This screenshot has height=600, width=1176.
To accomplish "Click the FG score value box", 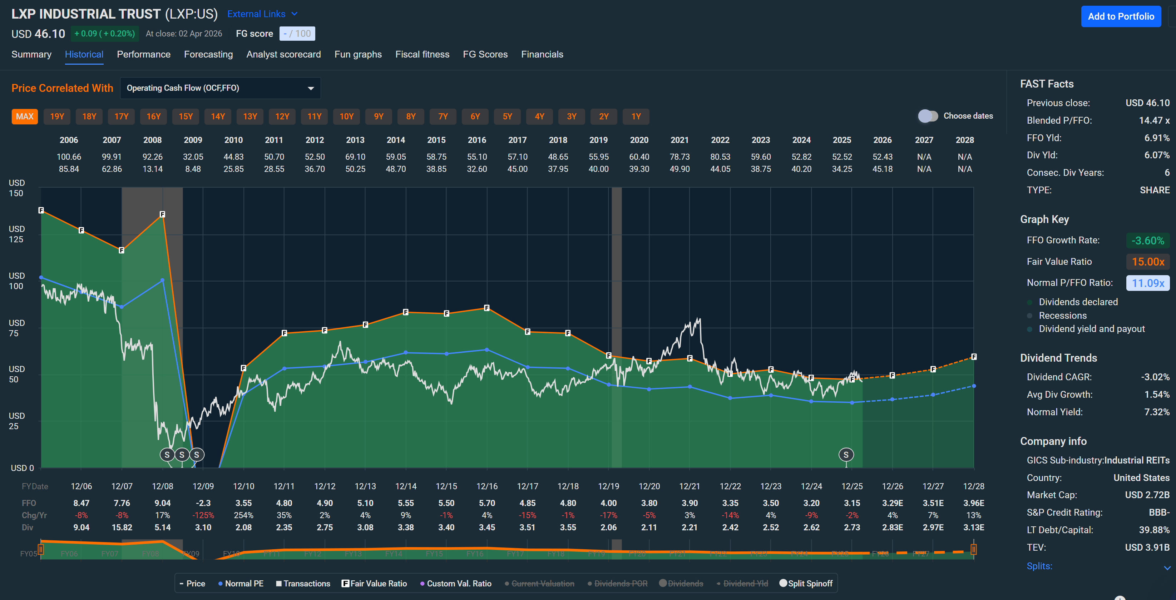I will click(297, 34).
